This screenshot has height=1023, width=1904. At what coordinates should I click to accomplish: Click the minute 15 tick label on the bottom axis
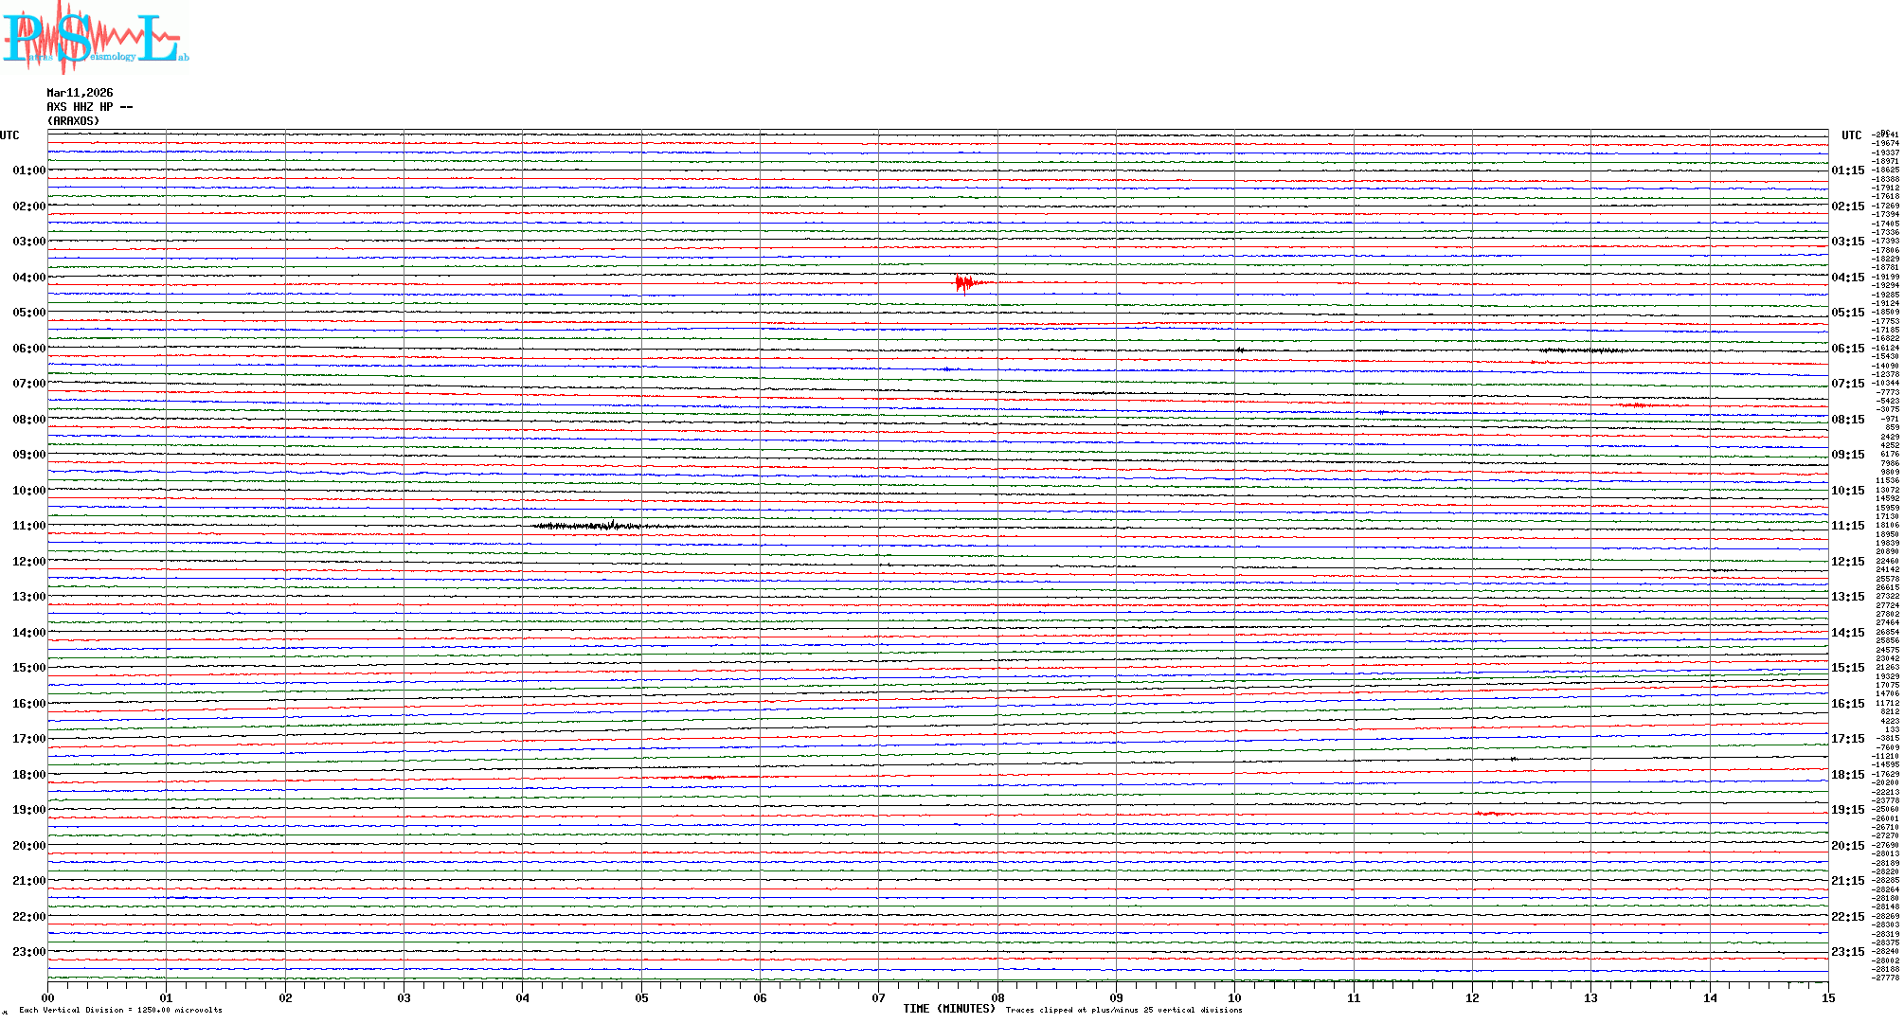point(1827,997)
